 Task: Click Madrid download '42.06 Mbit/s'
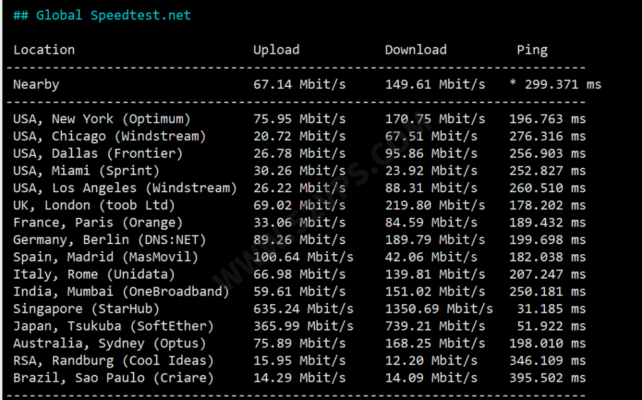[x=431, y=257]
